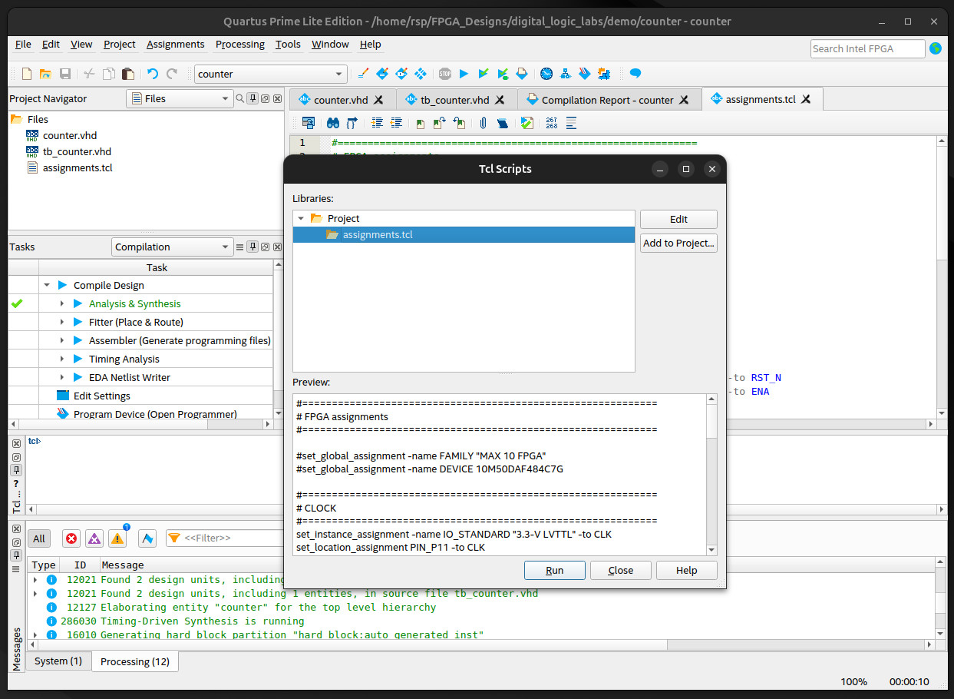Switch to the System (1) messages tab
This screenshot has height=699, width=954.
tap(58, 661)
